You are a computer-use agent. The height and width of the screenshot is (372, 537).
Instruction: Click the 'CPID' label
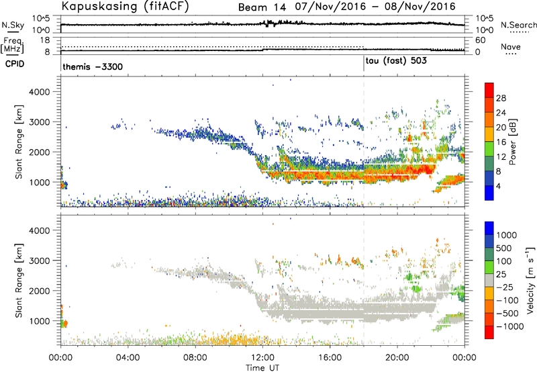click(x=15, y=64)
